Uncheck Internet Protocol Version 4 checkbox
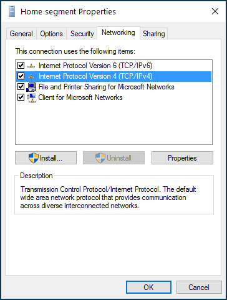The height and width of the screenshot is (300, 227). (21, 76)
